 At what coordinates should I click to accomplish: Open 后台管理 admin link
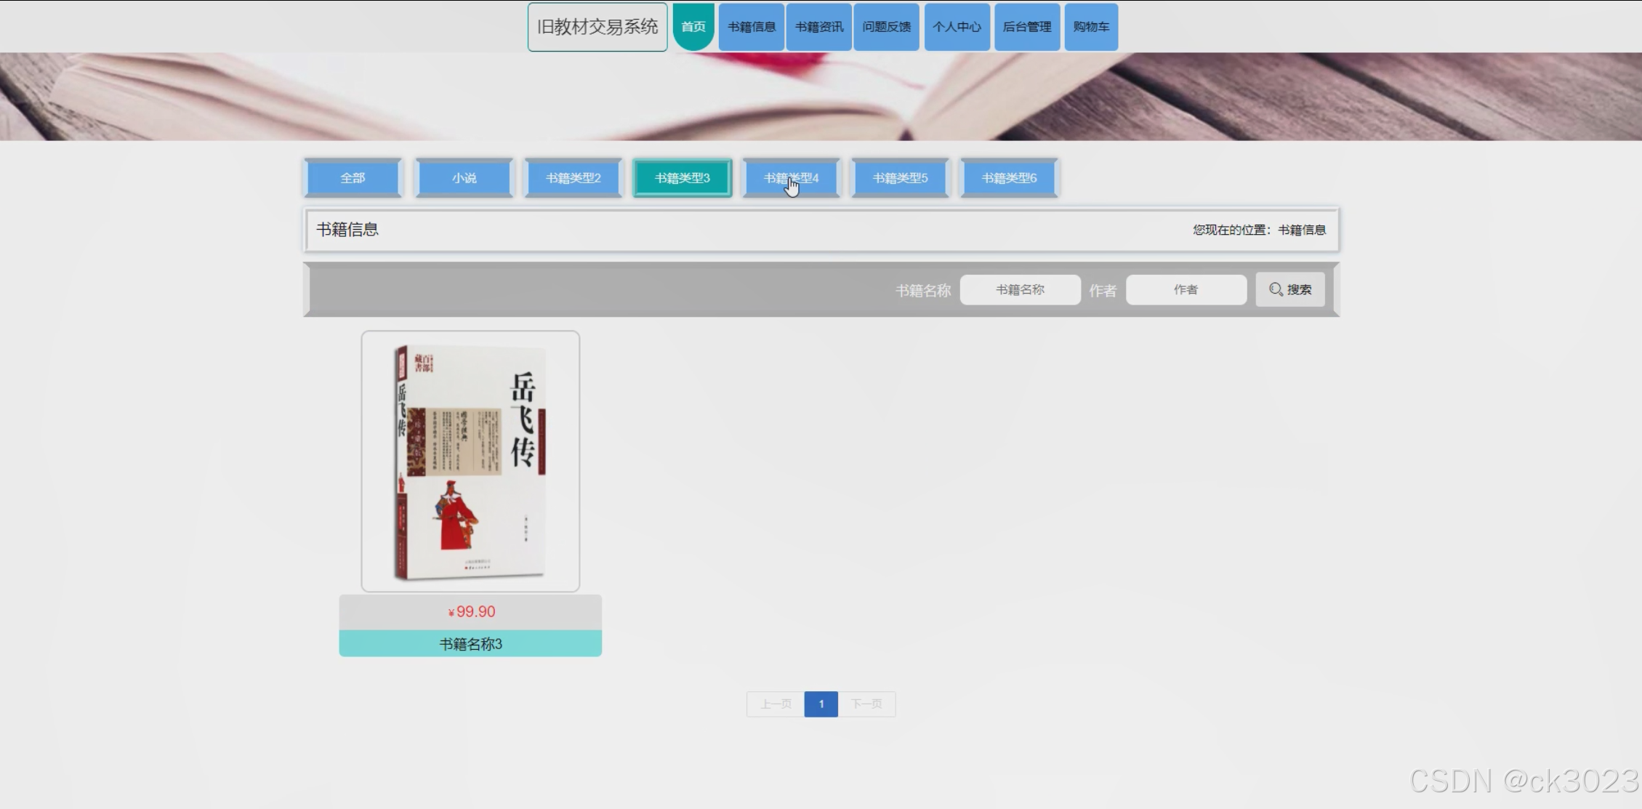point(1026,27)
